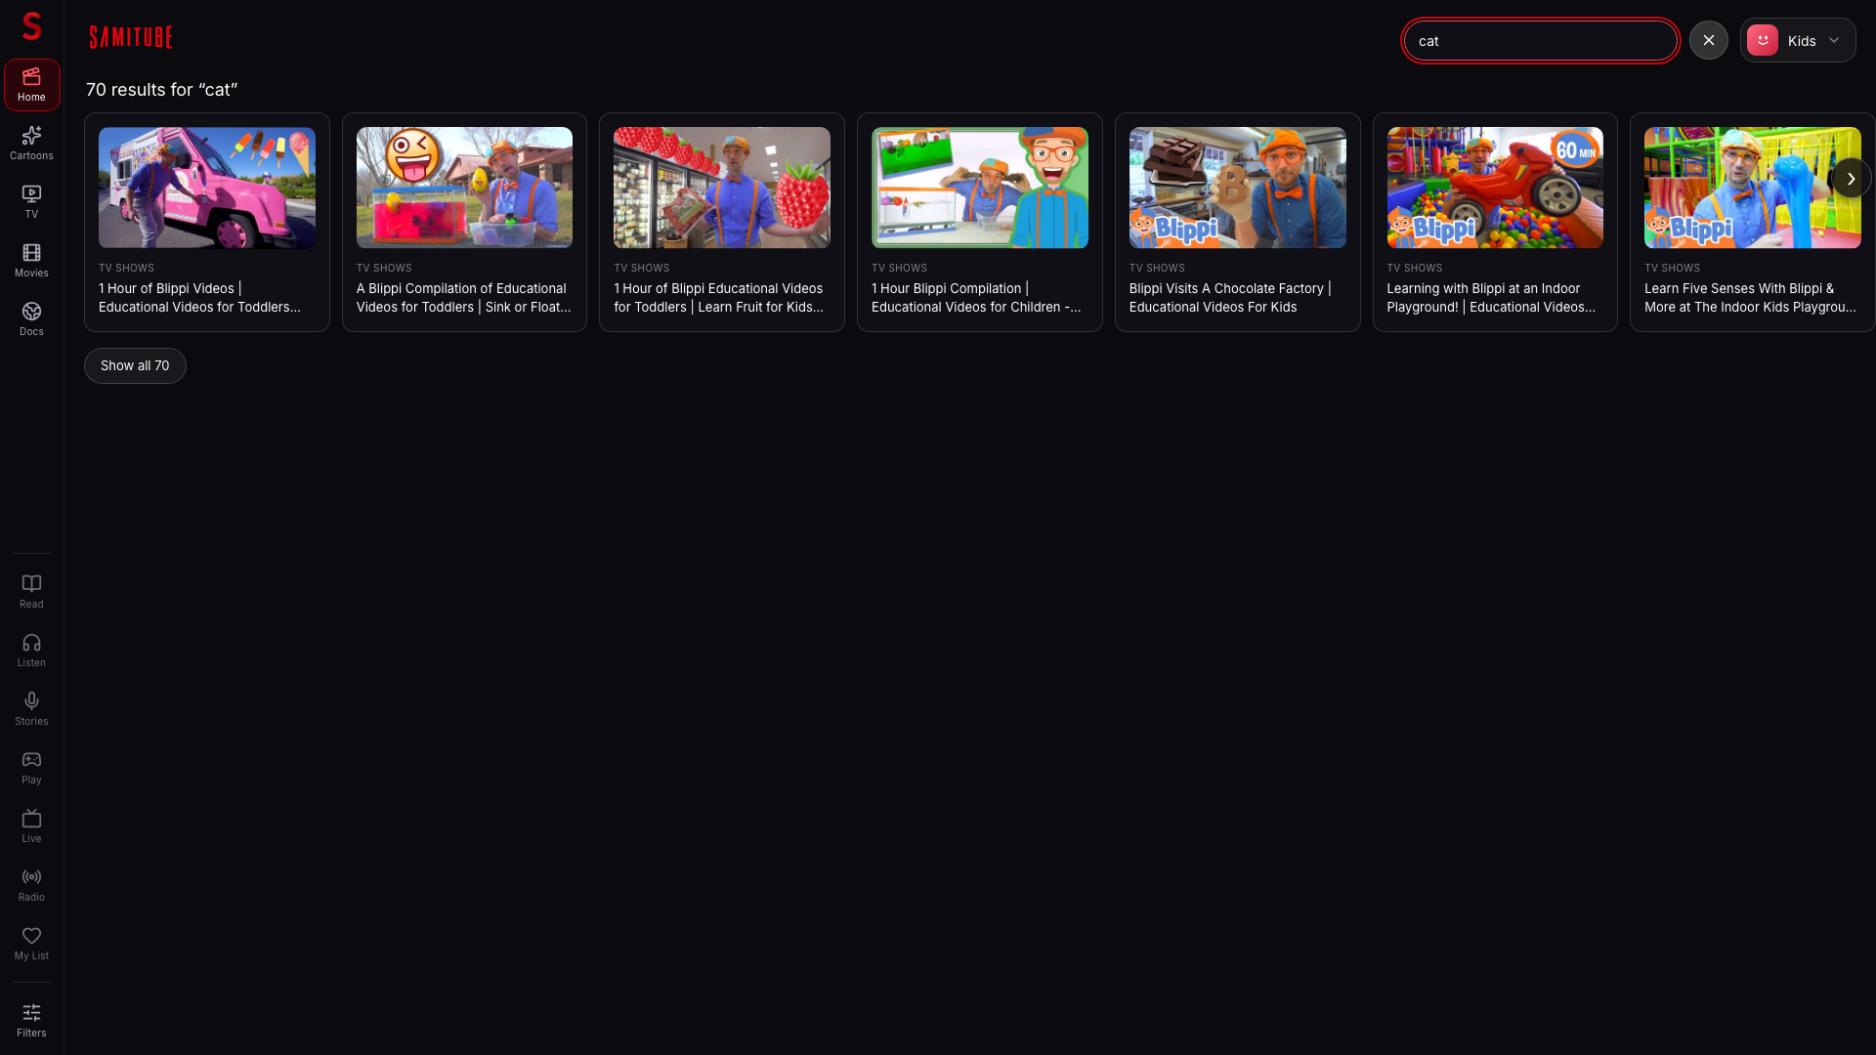
Task: Open 'A Blippi Compilation of Educational Videos' title
Action: (463, 298)
